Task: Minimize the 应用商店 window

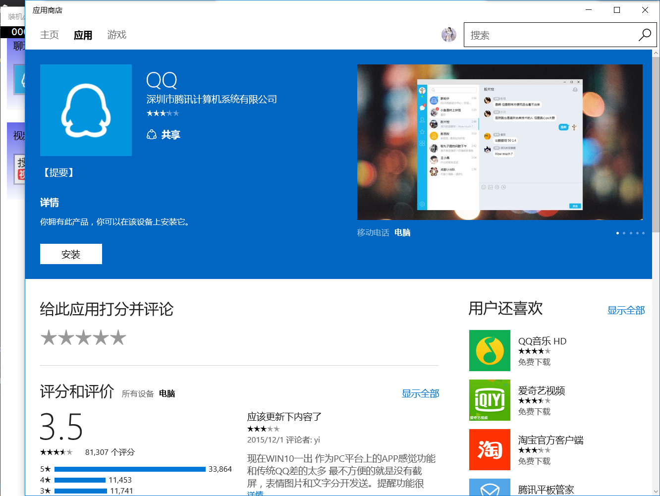Action: (x=589, y=10)
